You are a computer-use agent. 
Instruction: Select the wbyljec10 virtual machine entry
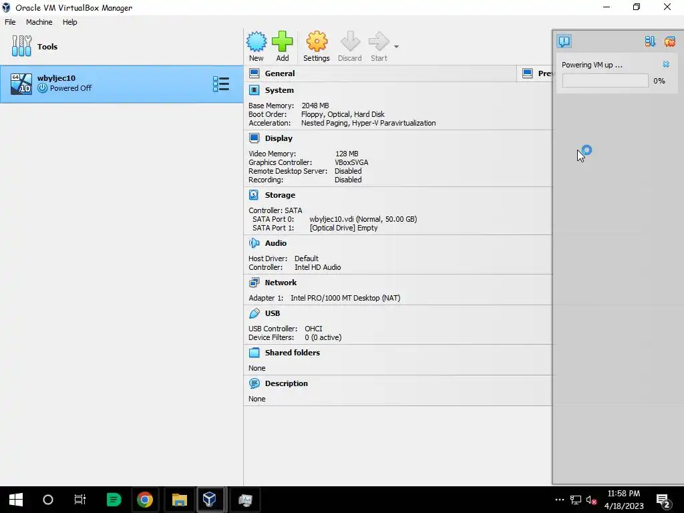[x=122, y=83]
